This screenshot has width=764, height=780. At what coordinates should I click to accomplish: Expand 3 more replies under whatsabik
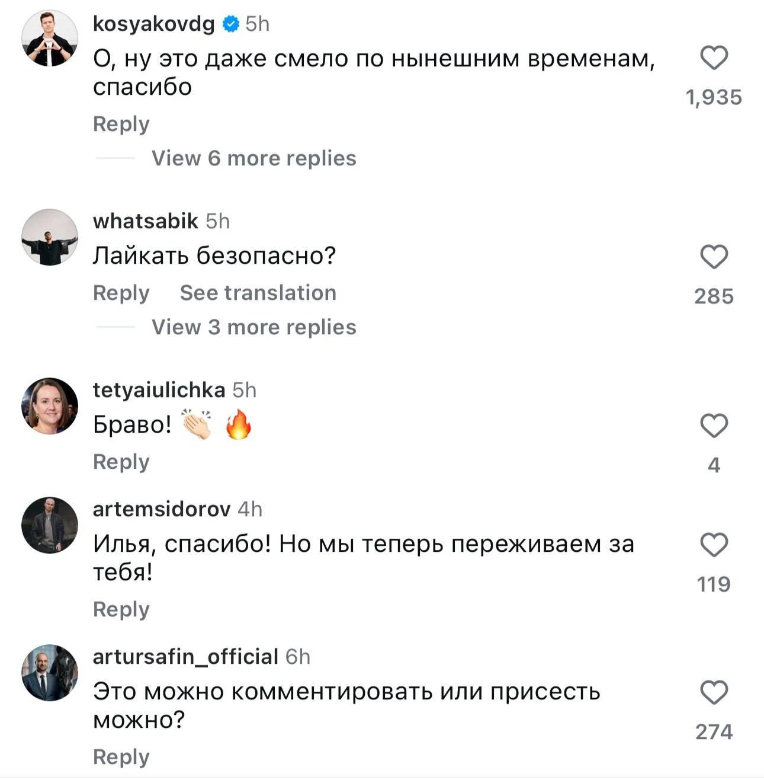[253, 327]
